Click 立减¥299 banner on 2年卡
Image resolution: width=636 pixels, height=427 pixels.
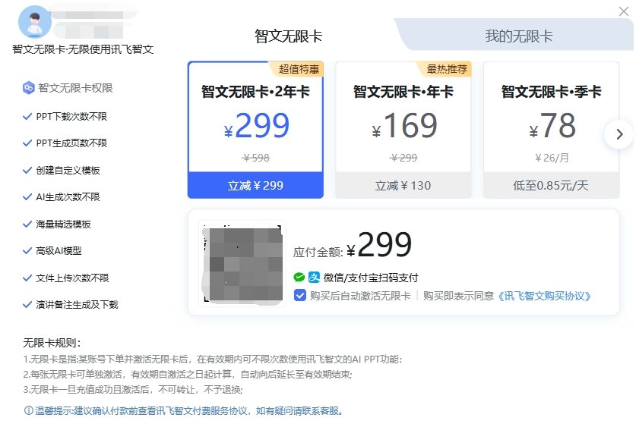[x=255, y=185]
